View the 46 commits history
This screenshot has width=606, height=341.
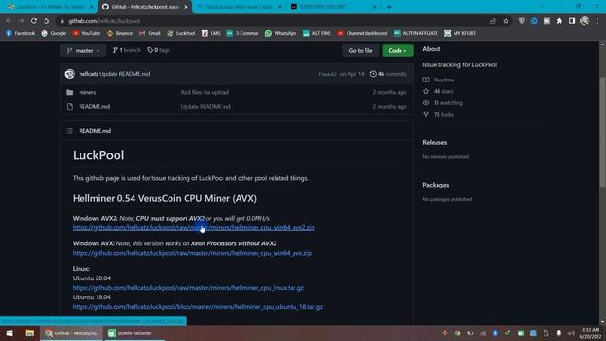388,74
